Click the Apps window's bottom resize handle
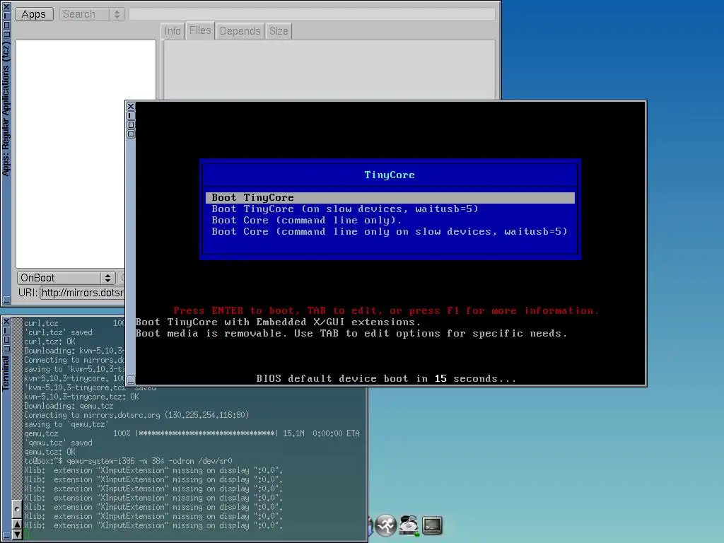724x543 pixels. pos(6,299)
